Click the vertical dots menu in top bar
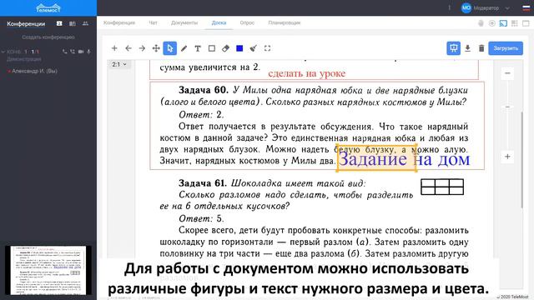This screenshot has height=300, width=534. (449, 7)
